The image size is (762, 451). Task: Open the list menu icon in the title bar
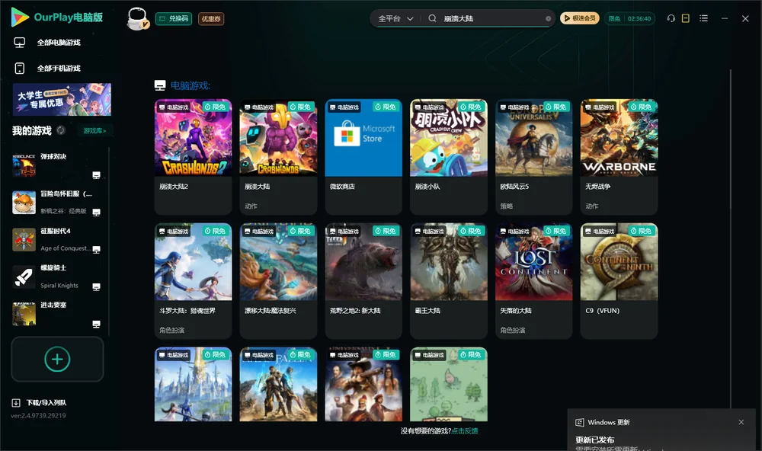tap(703, 18)
